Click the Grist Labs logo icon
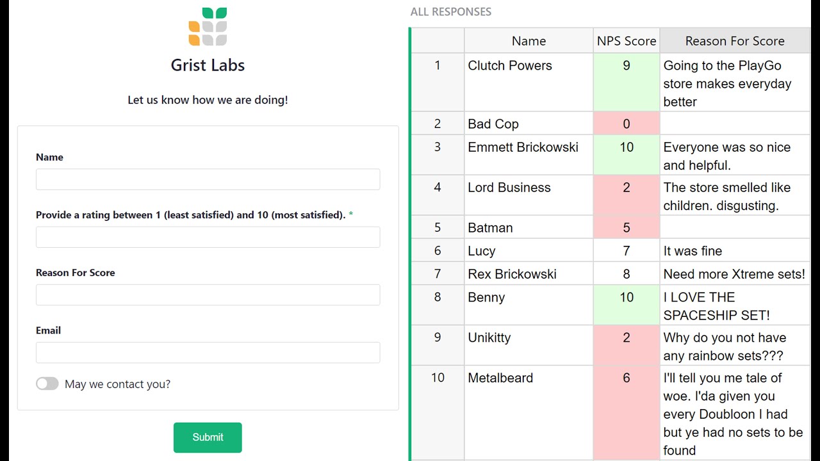The height and width of the screenshot is (461, 820). (x=208, y=27)
